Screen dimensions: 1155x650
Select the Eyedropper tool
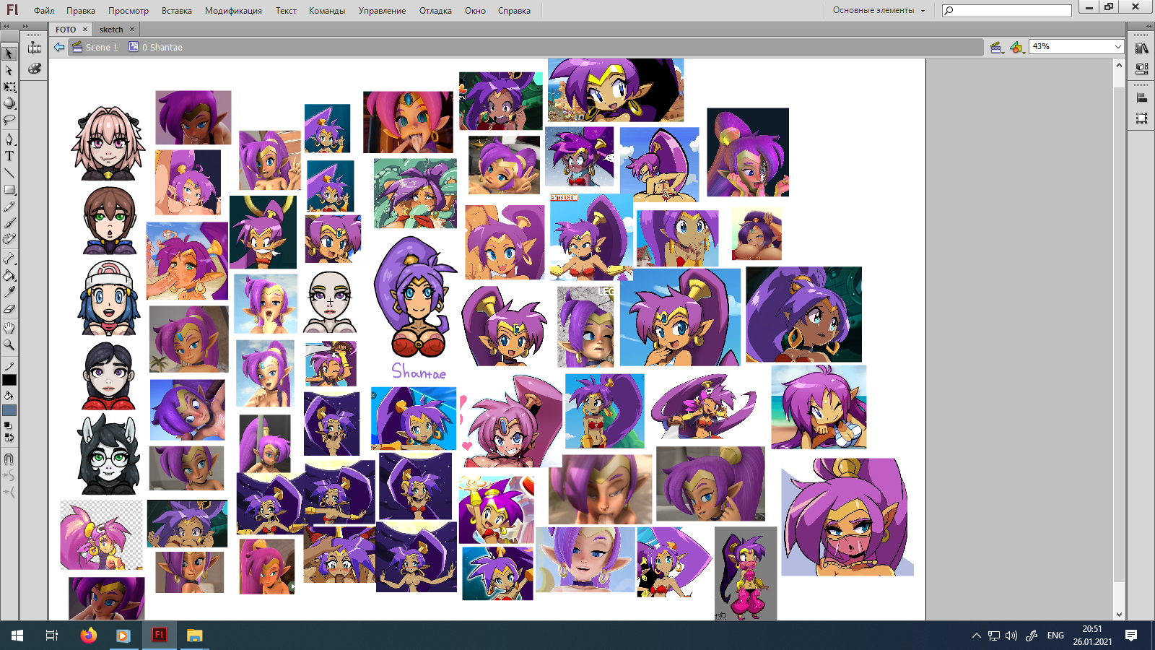pyautogui.click(x=9, y=292)
